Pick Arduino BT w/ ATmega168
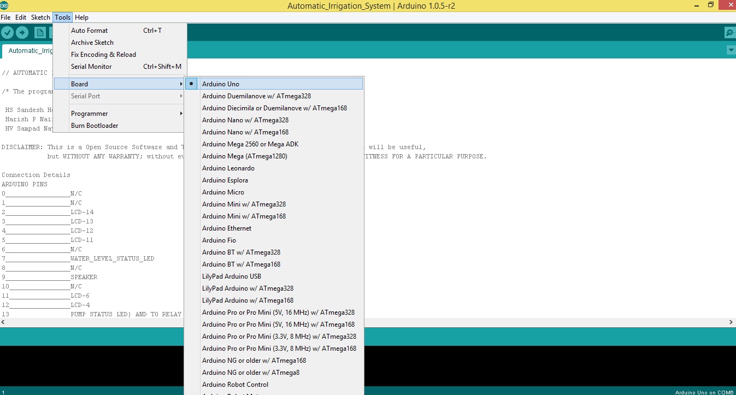 (274, 264)
